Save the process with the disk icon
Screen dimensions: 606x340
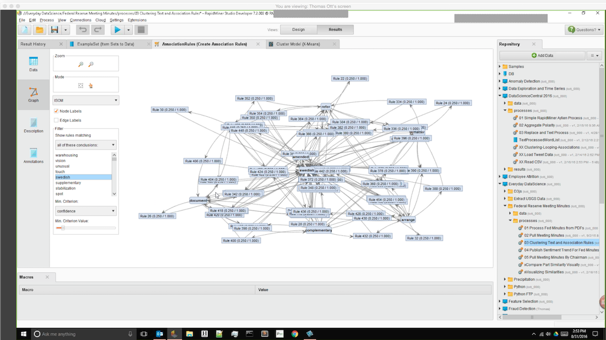pyautogui.click(x=55, y=30)
